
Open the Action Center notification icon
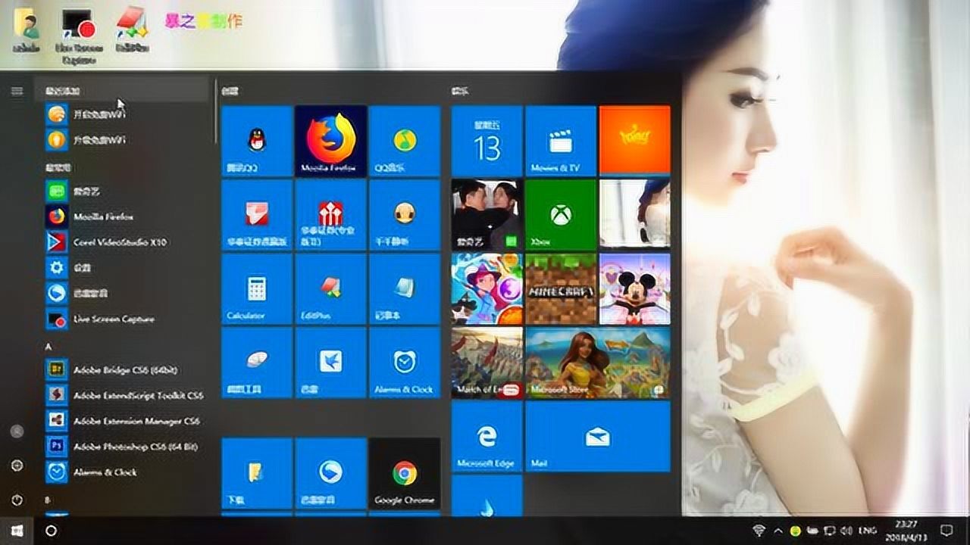coord(946,530)
